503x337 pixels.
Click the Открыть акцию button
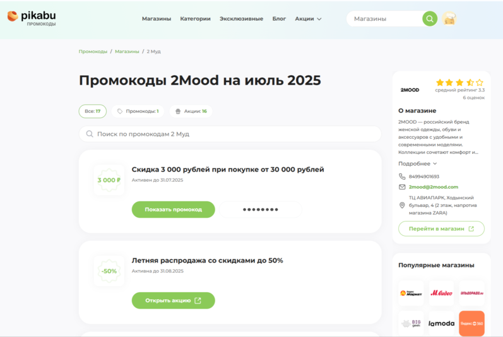pyautogui.click(x=173, y=300)
